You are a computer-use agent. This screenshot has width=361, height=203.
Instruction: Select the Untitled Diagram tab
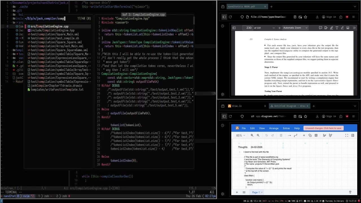[x=289, y=106]
